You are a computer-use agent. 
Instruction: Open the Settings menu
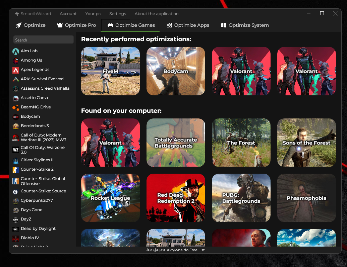(117, 14)
